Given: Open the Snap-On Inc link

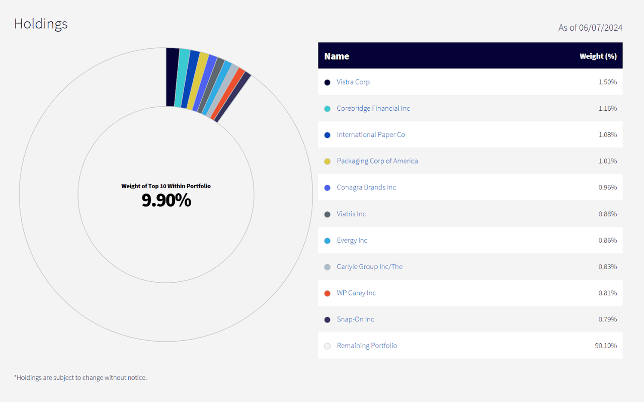Looking at the screenshot, I should tap(355, 319).
